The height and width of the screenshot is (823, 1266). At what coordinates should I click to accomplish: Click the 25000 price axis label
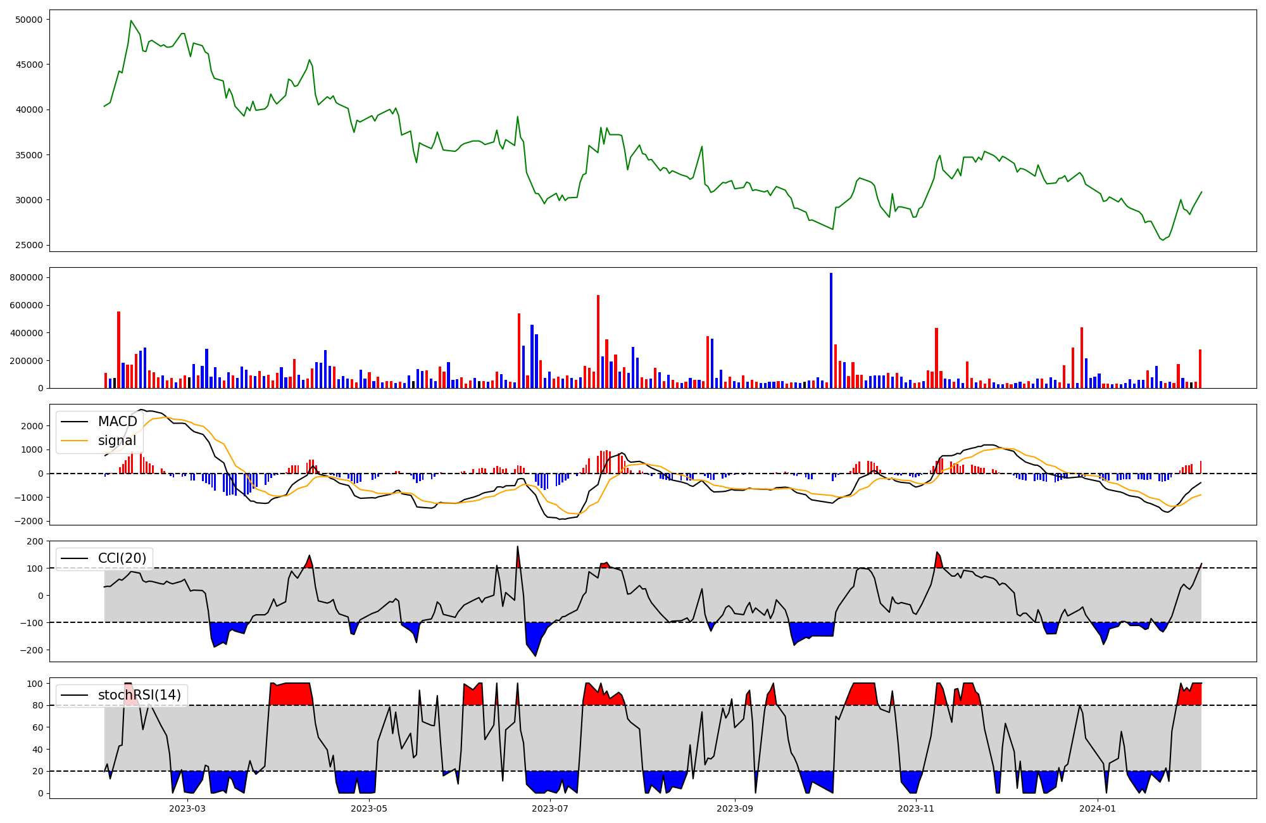click(x=28, y=246)
